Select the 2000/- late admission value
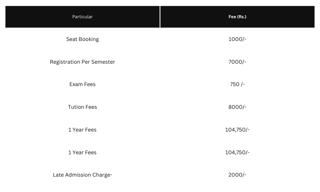320x192 pixels. (237, 175)
